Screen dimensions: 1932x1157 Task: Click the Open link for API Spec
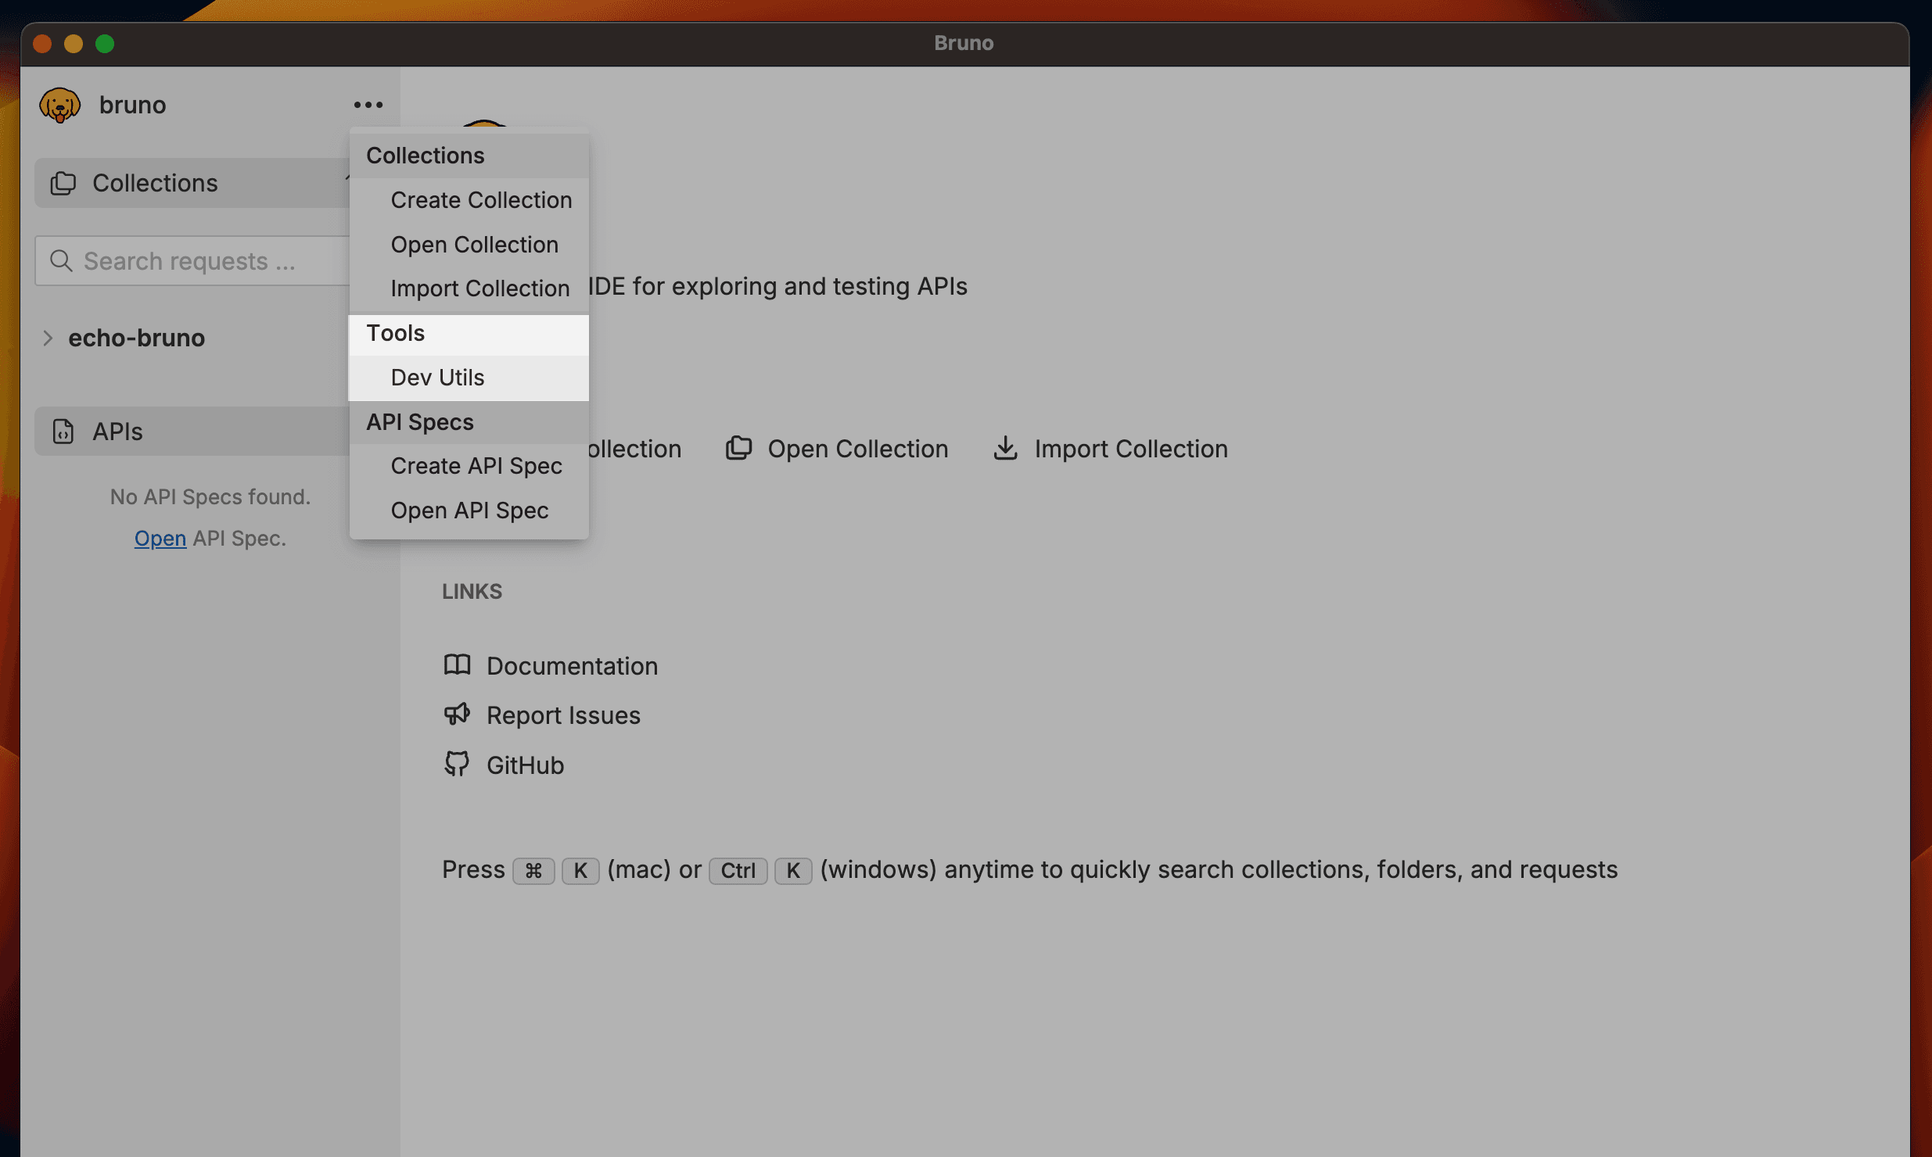[160, 539]
